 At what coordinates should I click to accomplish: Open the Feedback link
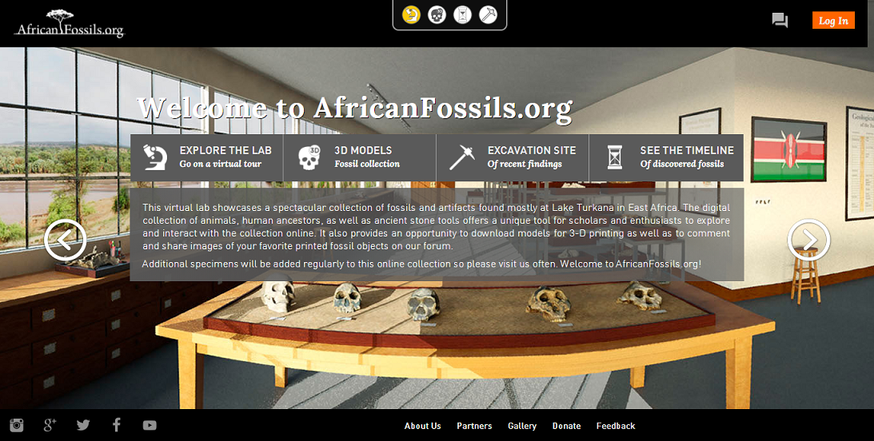616,426
